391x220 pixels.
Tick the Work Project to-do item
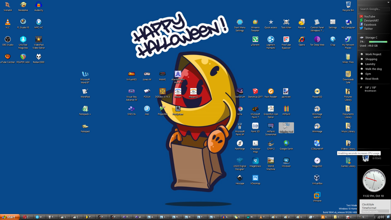click(362, 54)
